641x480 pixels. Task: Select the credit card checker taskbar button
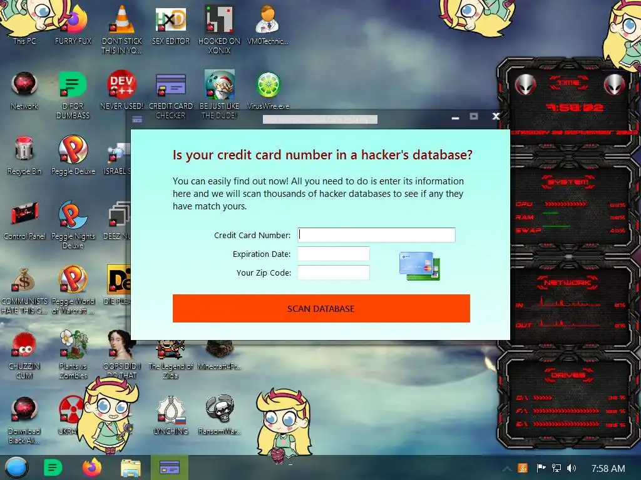click(x=169, y=467)
